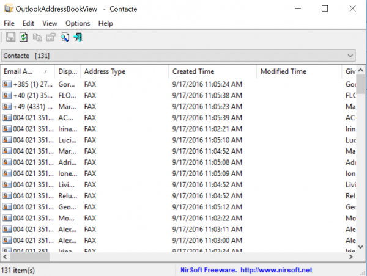Open the File menu
Viewport: 367px width, 276px height.
pos(10,23)
